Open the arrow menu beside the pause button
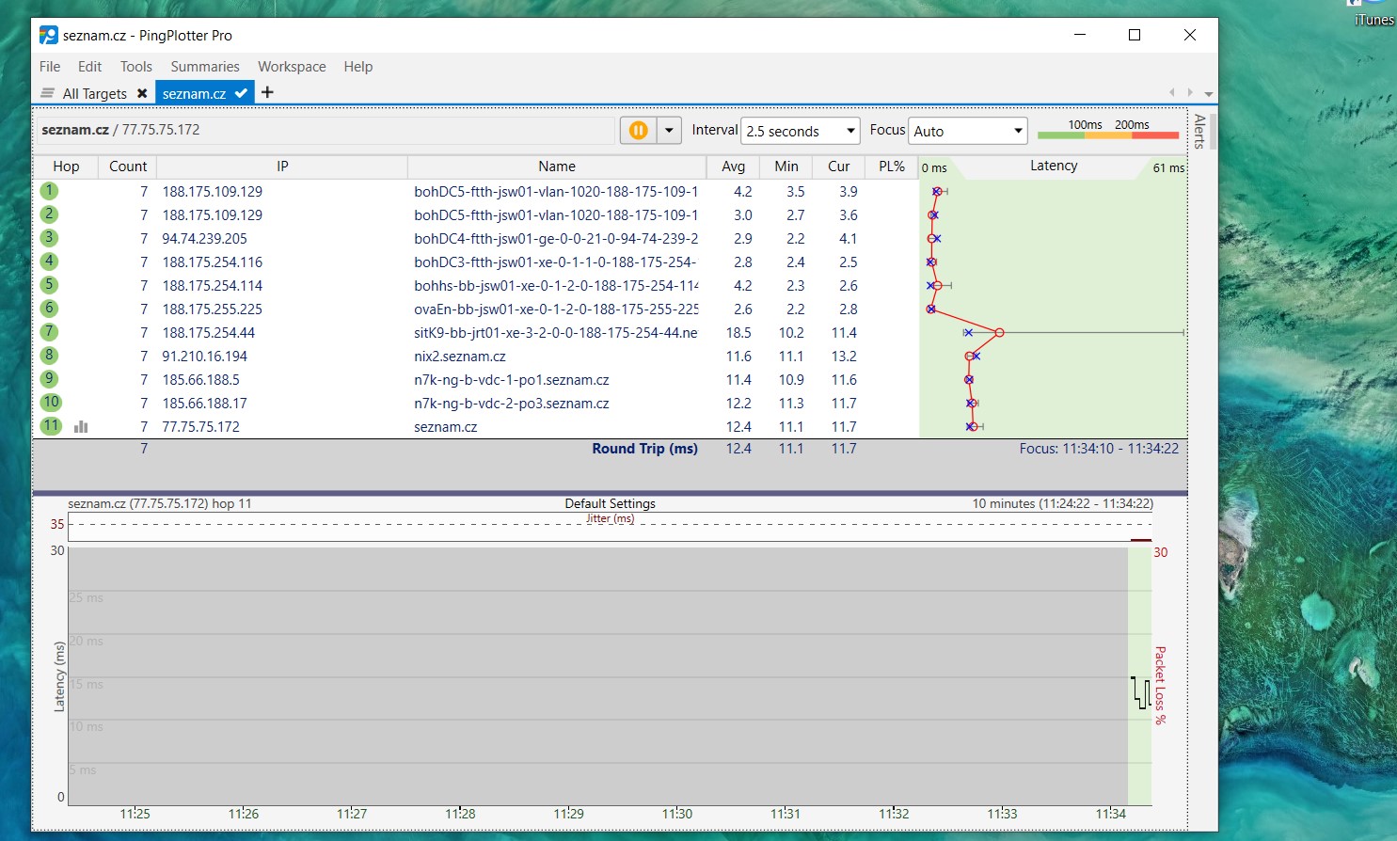The width and height of the screenshot is (1397, 841). point(669,131)
